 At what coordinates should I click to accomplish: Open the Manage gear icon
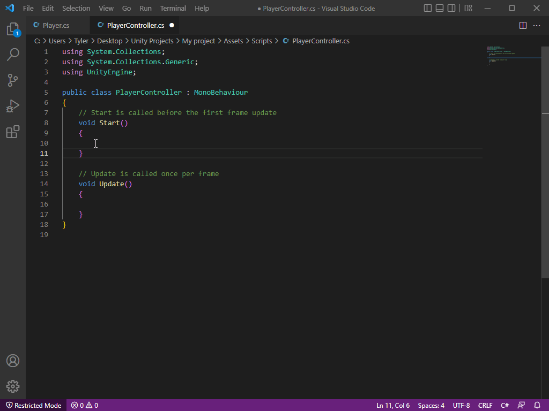click(13, 386)
